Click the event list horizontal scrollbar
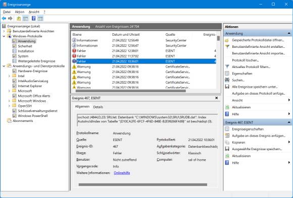Viewport: 293px width, 198px height. click(131, 91)
